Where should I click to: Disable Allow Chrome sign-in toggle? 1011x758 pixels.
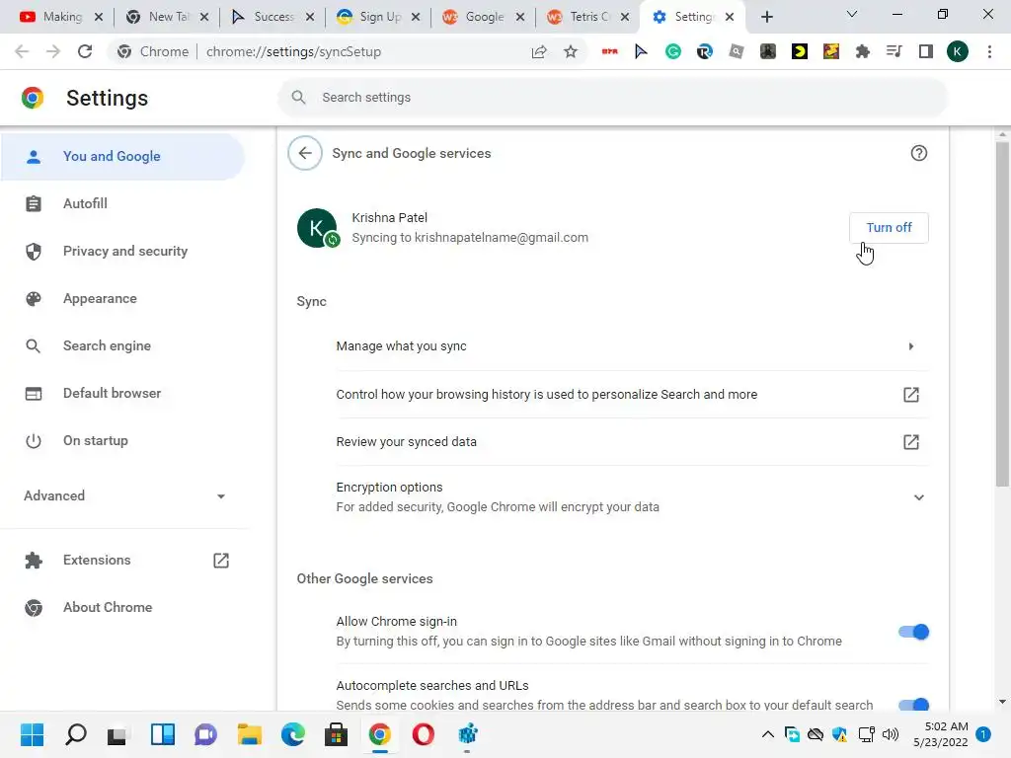click(913, 632)
